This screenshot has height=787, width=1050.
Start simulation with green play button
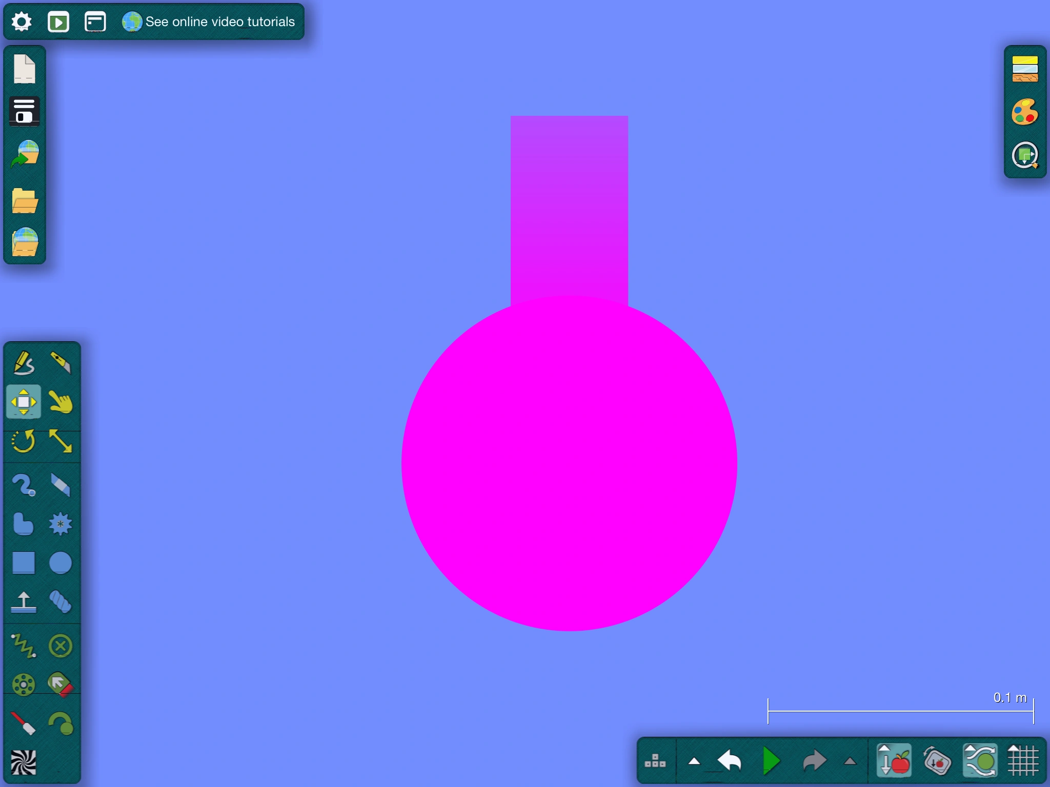(x=771, y=761)
